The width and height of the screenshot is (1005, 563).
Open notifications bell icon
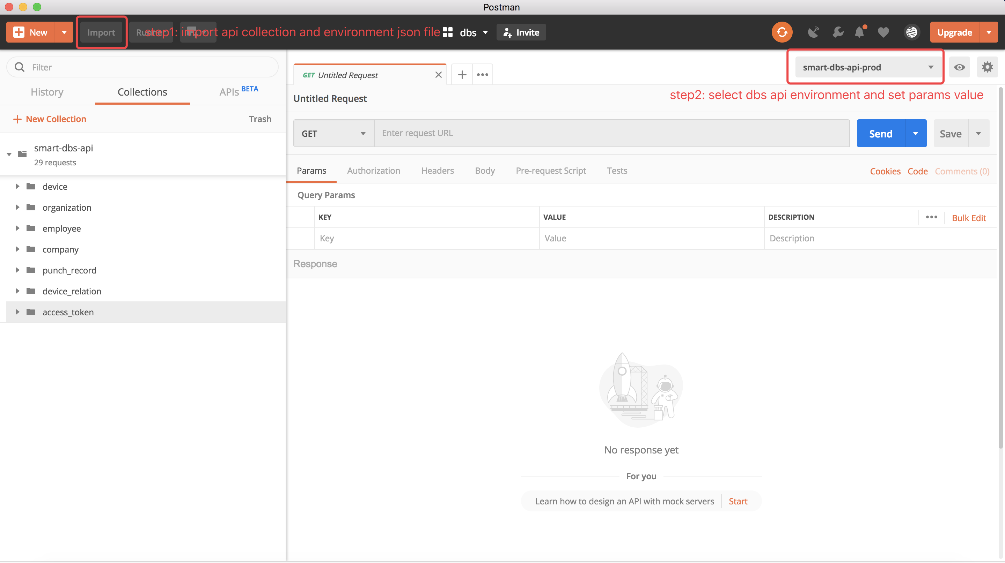[x=859, y=32]
